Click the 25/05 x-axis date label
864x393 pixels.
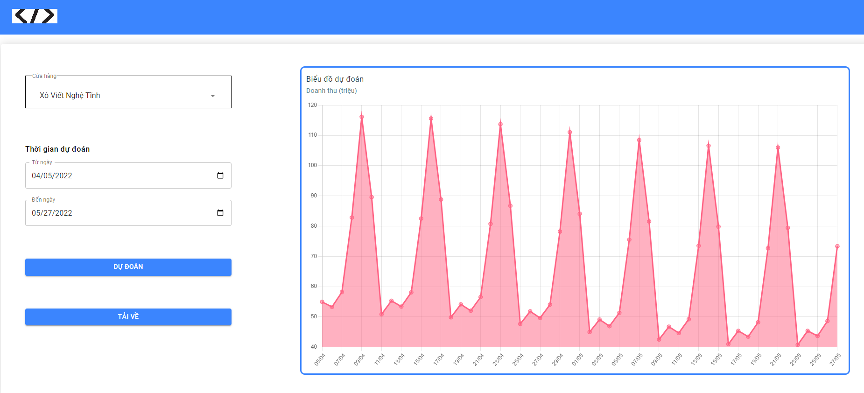(815, 359)
